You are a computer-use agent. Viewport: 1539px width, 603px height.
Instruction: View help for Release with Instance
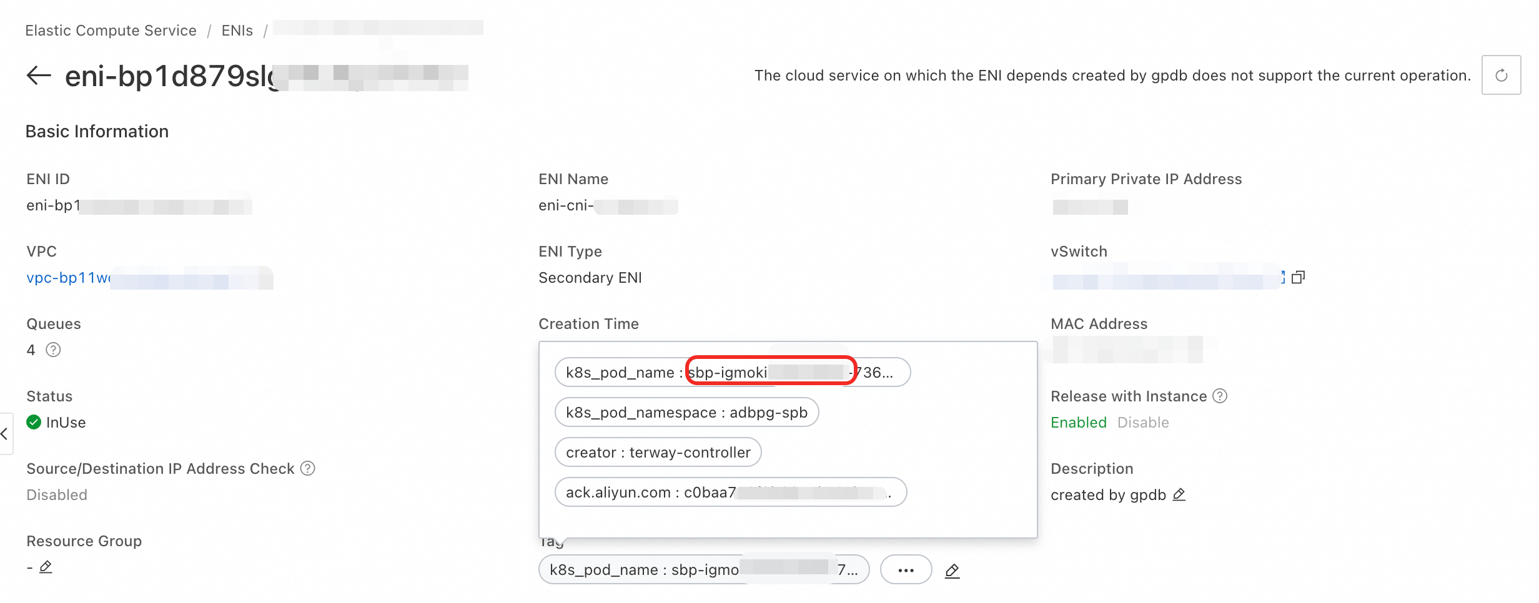click(1220, 396)
